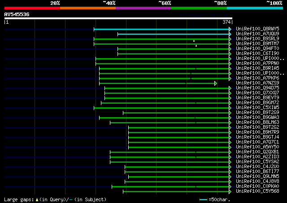The height and width of the screenshot is (203, 287).
Task: Open the UniRef100_C5YSA2 hit
Action: tap(257, 162)
